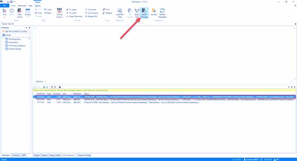Switch to the Home ribbon tab
297x161 pixels.
click(x=13, y=6)
